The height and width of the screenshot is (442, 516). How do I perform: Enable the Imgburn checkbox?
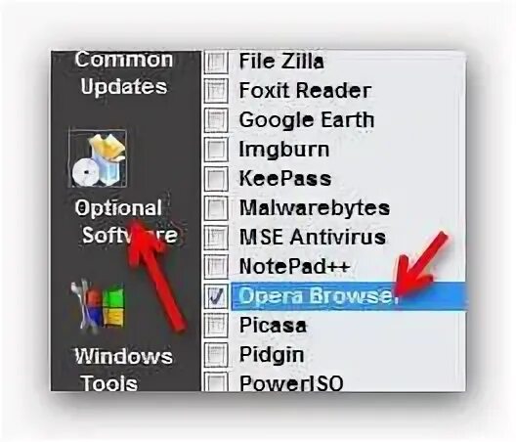coord(216,149)
